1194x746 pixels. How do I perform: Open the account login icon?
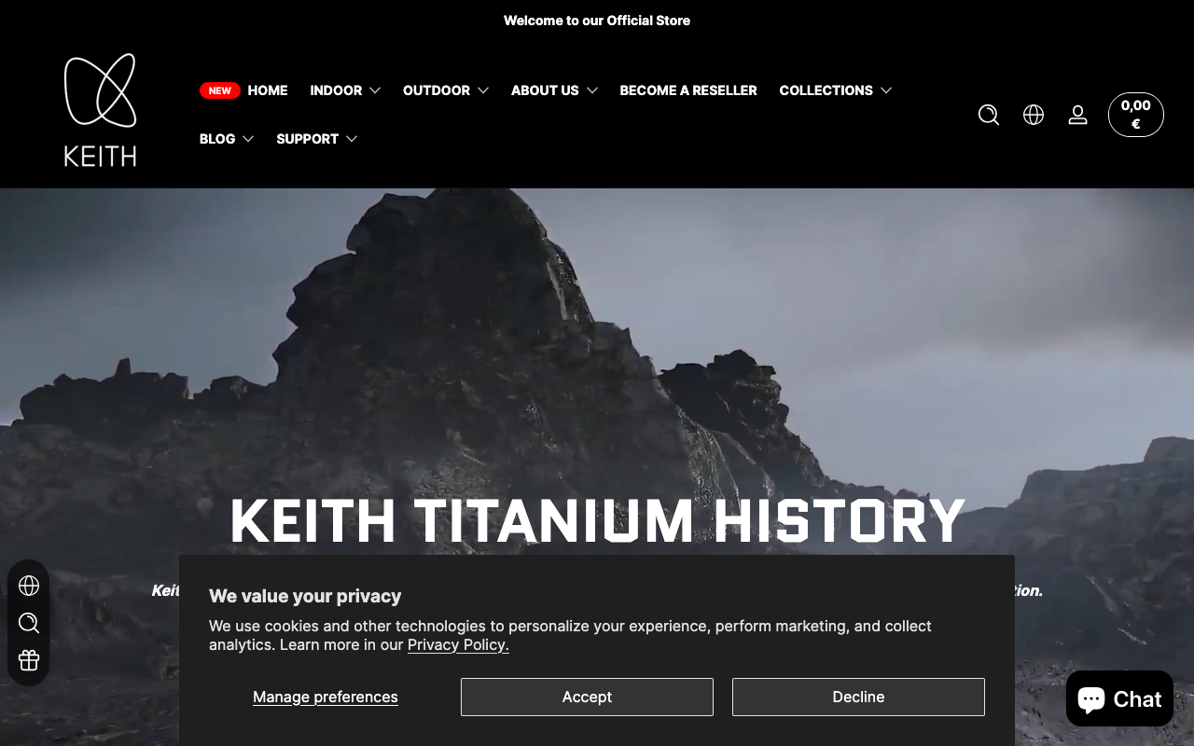tap(1077, 115)
